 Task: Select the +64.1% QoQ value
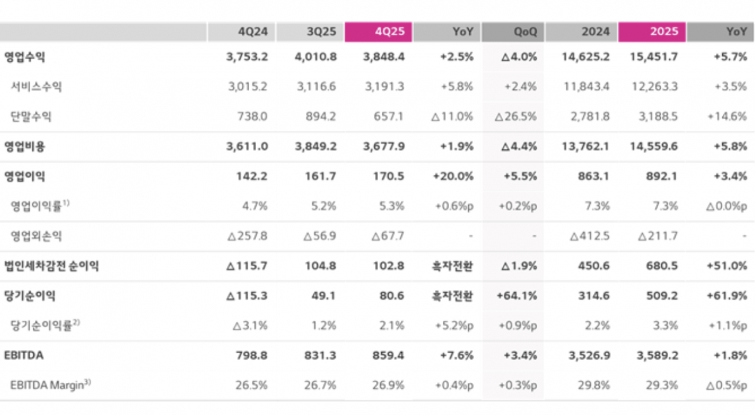click(x=520, y=295)
